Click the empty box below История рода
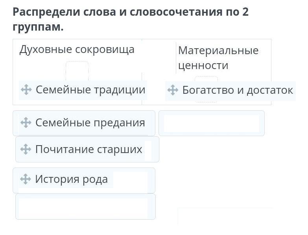 click(x=85, y=207)
